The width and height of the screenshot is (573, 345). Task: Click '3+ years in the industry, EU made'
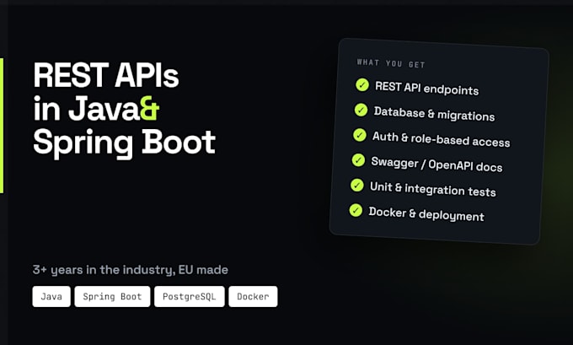pos(131,270)
